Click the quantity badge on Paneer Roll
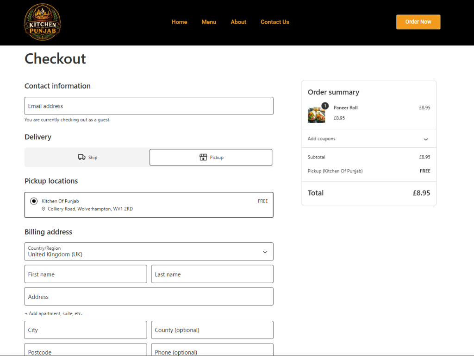The width and height of the screenshot is (474, 356). coord(325,106)
